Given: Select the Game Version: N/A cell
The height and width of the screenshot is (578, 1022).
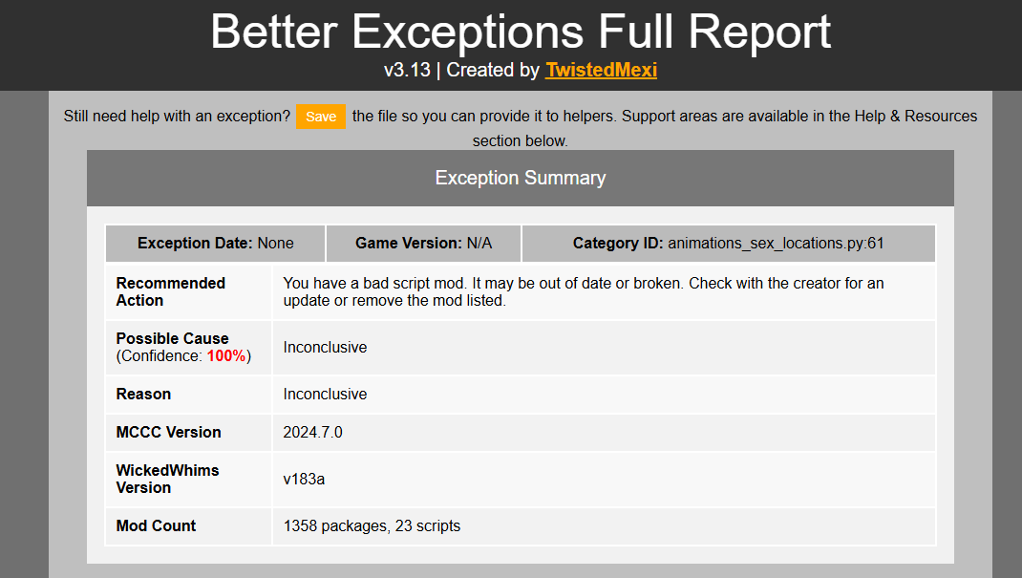Looking at the screenshot, I should click(x=424, y=243).
